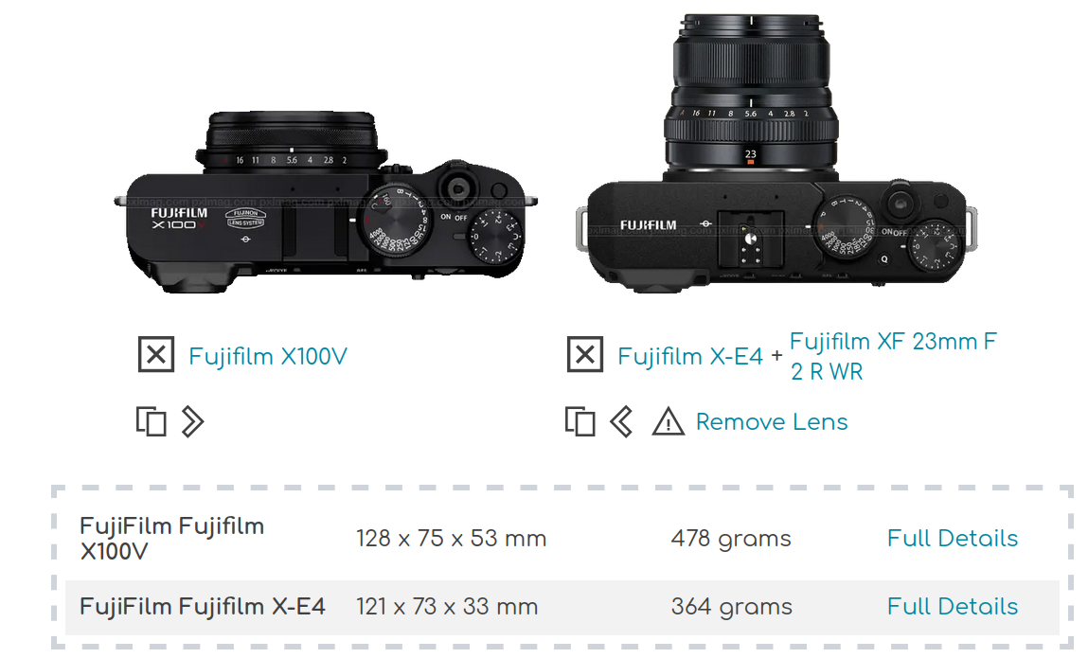The image size is (1088, 658).
Task: Click the XF 23mm lens on the X-E4
Action: (751, 94)
